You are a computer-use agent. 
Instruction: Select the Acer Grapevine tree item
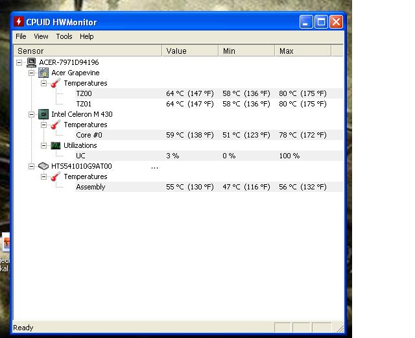(x=75, y=73)
